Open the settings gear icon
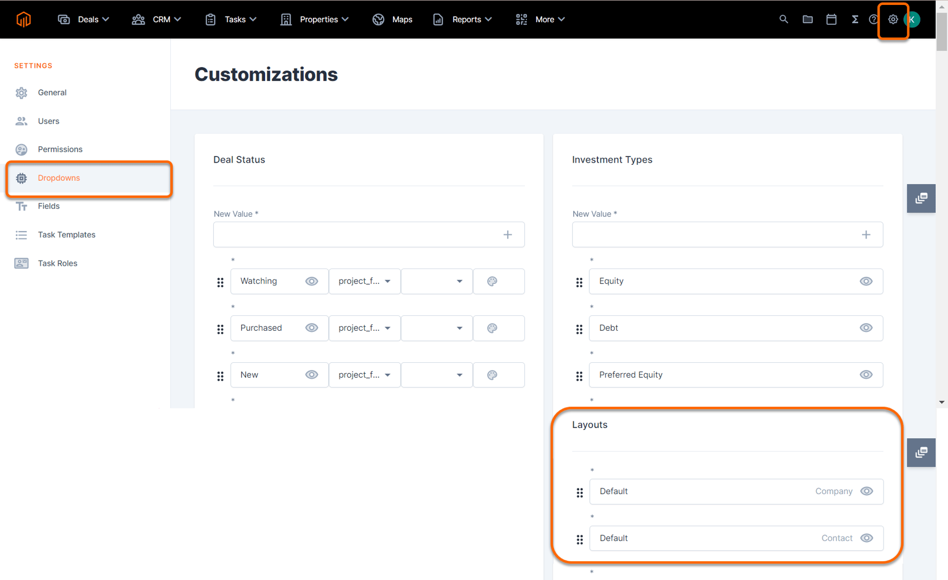948x580 pixels. click(x=893, y=19)
